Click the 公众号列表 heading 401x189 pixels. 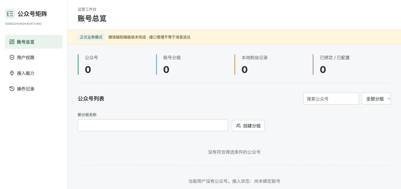(91, 99)
